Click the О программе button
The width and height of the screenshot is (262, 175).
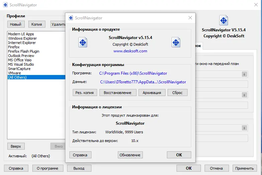tap(48, 168)
